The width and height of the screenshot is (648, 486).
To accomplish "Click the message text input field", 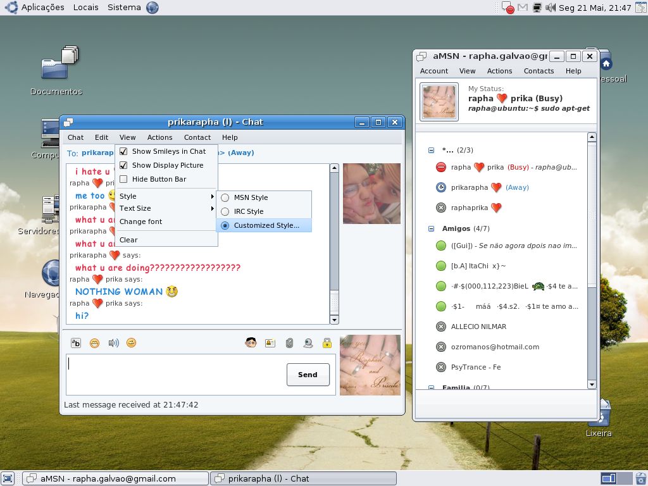I will (x=176, y=375).
